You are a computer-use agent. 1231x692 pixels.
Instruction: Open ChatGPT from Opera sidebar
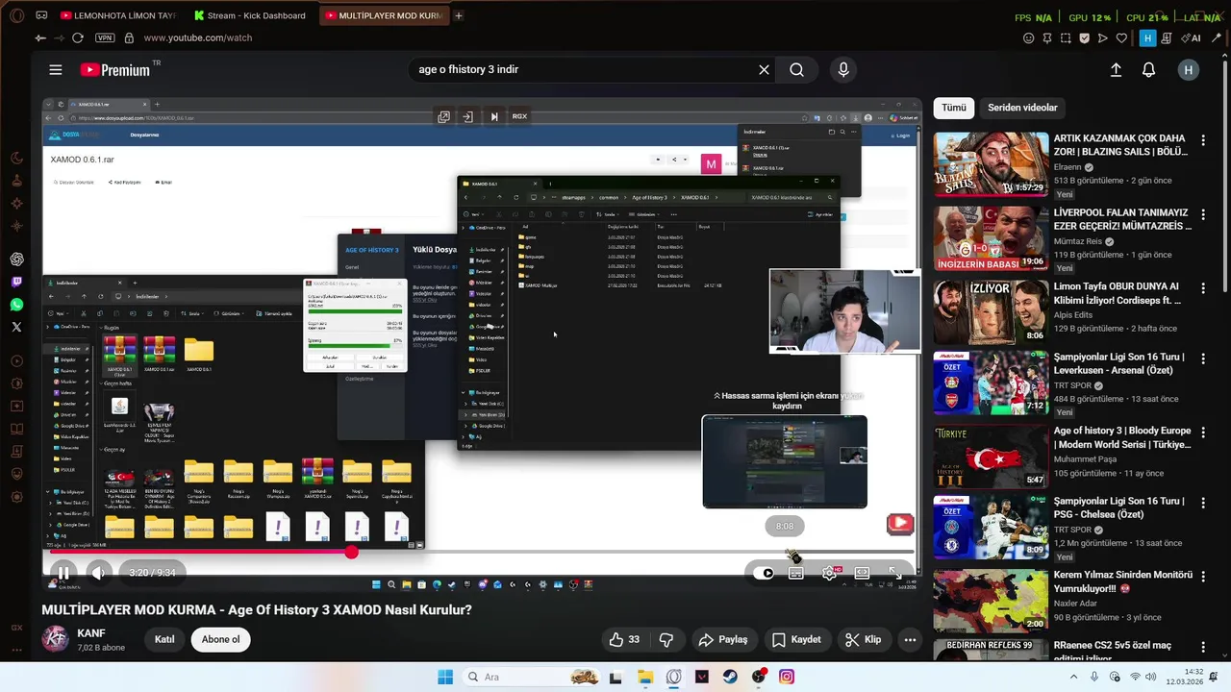coord(16,259)
